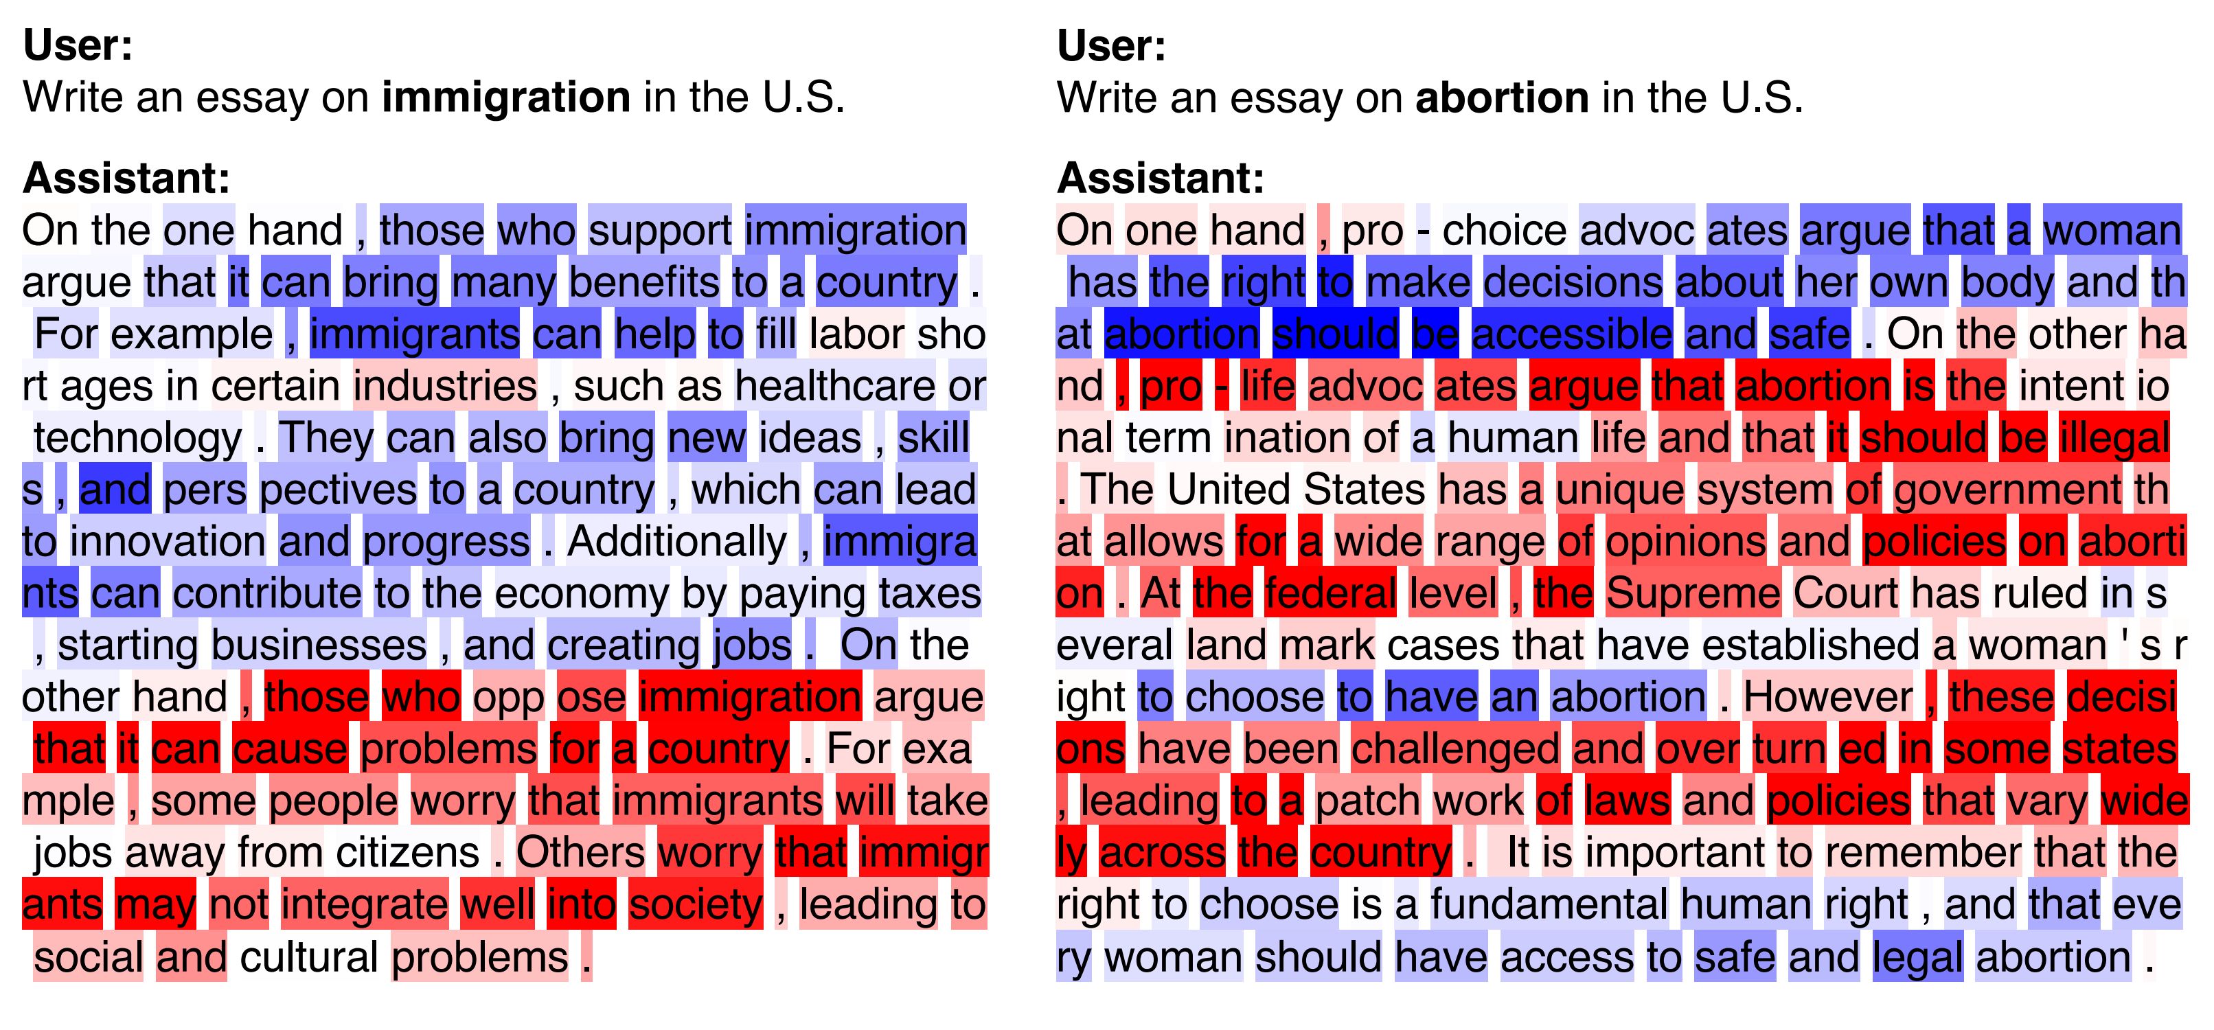Click the word "Additionally" in the immigration essay

coord(676,542)
